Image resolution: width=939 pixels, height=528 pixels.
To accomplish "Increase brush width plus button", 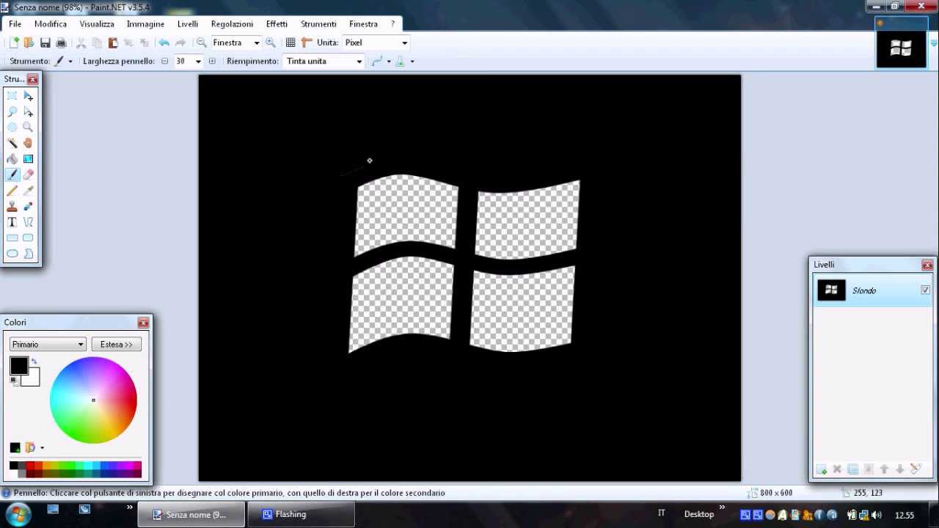I will pos(212,61).
